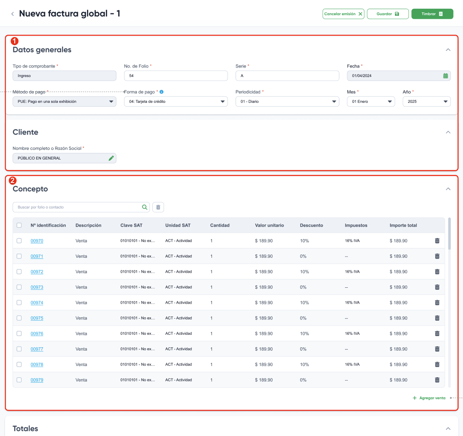The image size is (463, 436).
Task: Click trash button beside the search field
Action: [x=158, y=207]
